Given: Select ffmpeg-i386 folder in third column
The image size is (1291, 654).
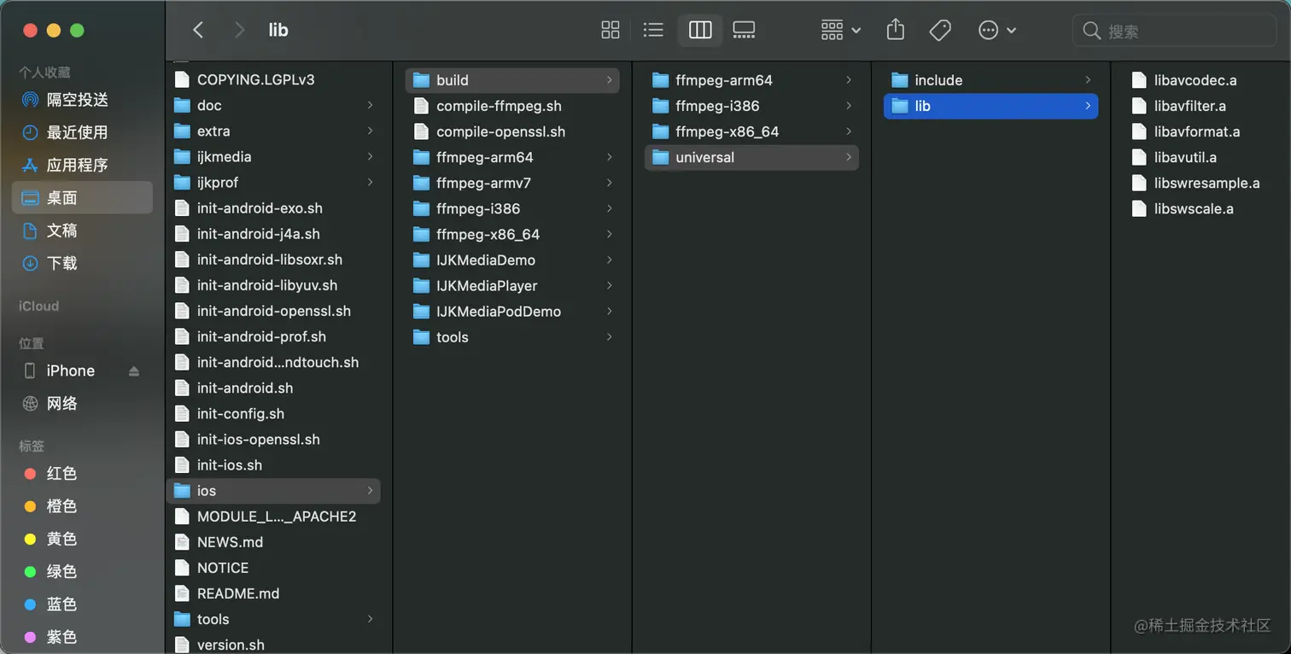Looking at the screenshot, I should (x=751, y=106).
